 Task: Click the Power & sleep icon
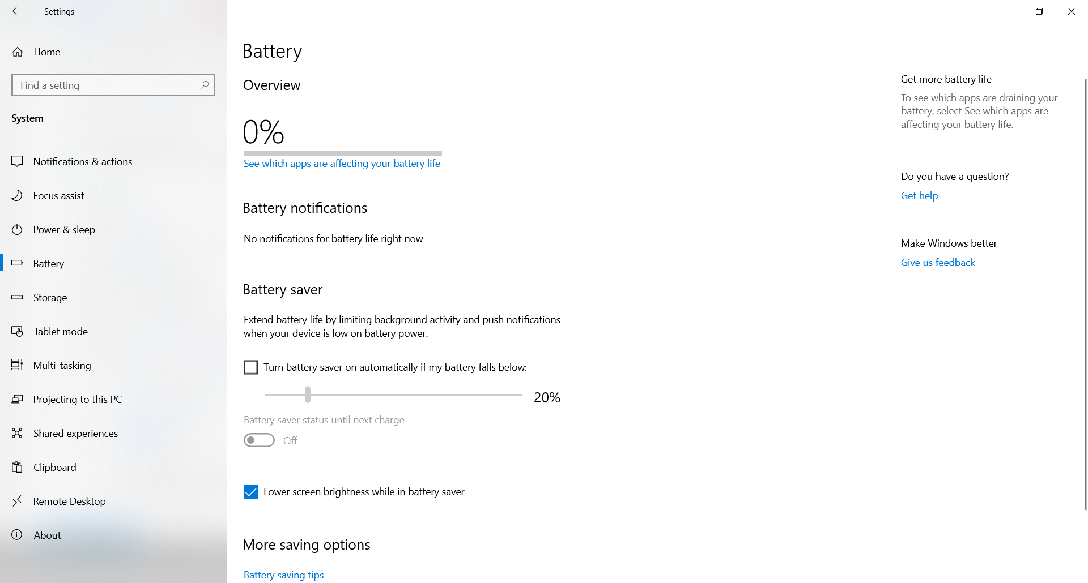pyautogui.click(x=18, y=230)
